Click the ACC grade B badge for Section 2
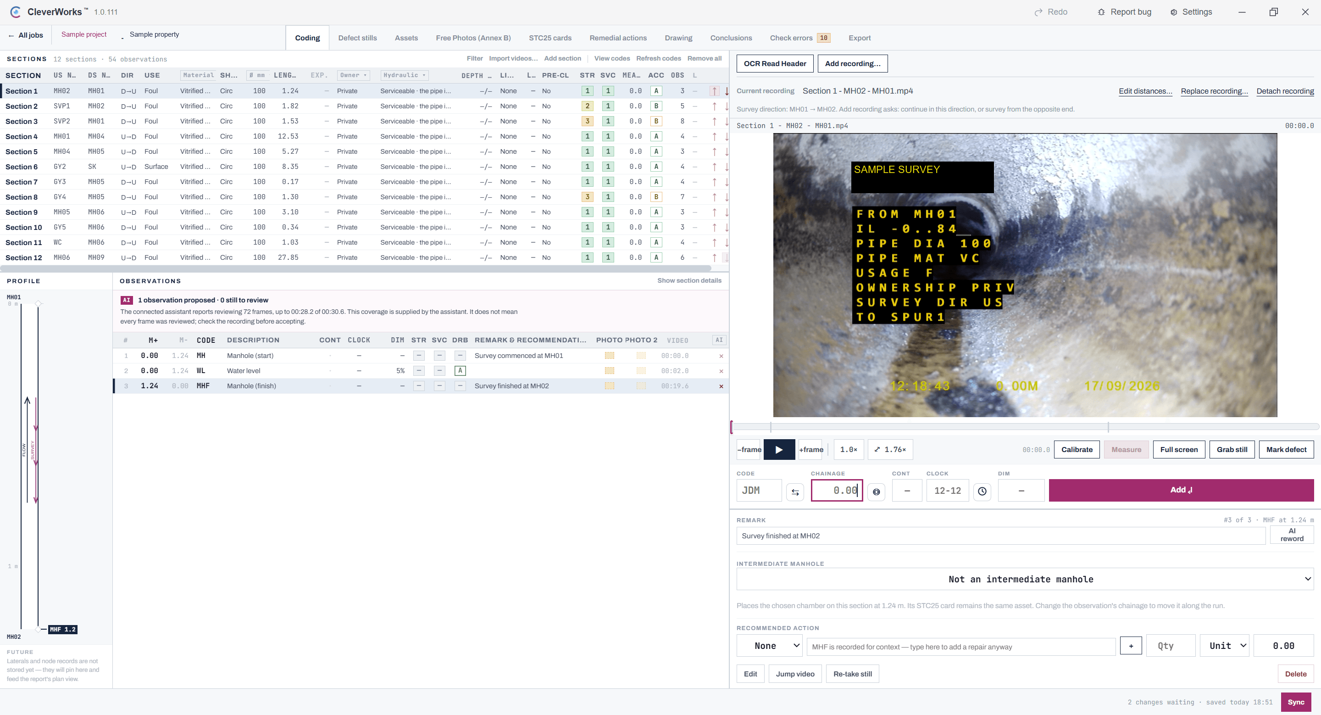Screen dimensions: 1321x715 656,106
